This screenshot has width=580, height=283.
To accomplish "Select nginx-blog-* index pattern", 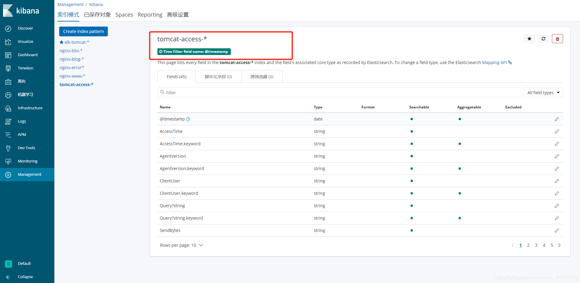I will tap(72, 59).
